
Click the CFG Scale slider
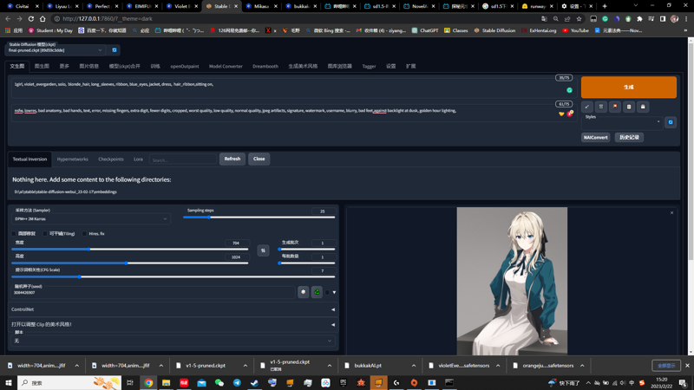[173, 276]
